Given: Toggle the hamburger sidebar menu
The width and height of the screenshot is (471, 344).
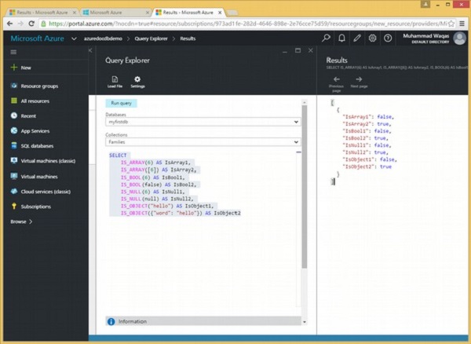Looking at the screenshot, I should [13, 52].
